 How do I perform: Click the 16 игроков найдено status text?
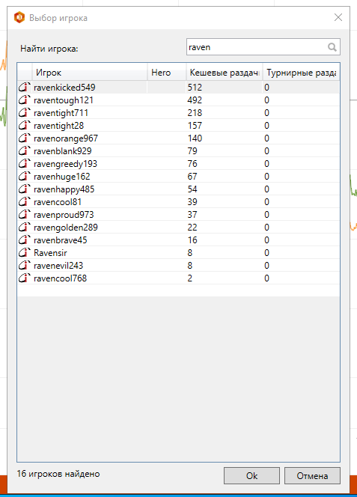point(58,474)
